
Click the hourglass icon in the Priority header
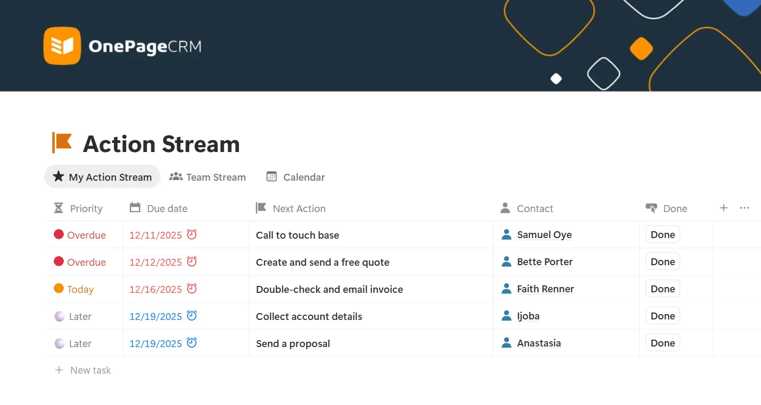point(58,208)
